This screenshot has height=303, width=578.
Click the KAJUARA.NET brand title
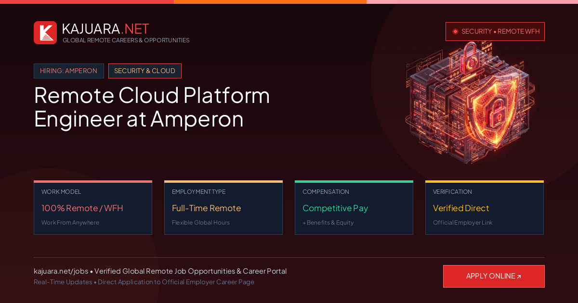(105, 29)
